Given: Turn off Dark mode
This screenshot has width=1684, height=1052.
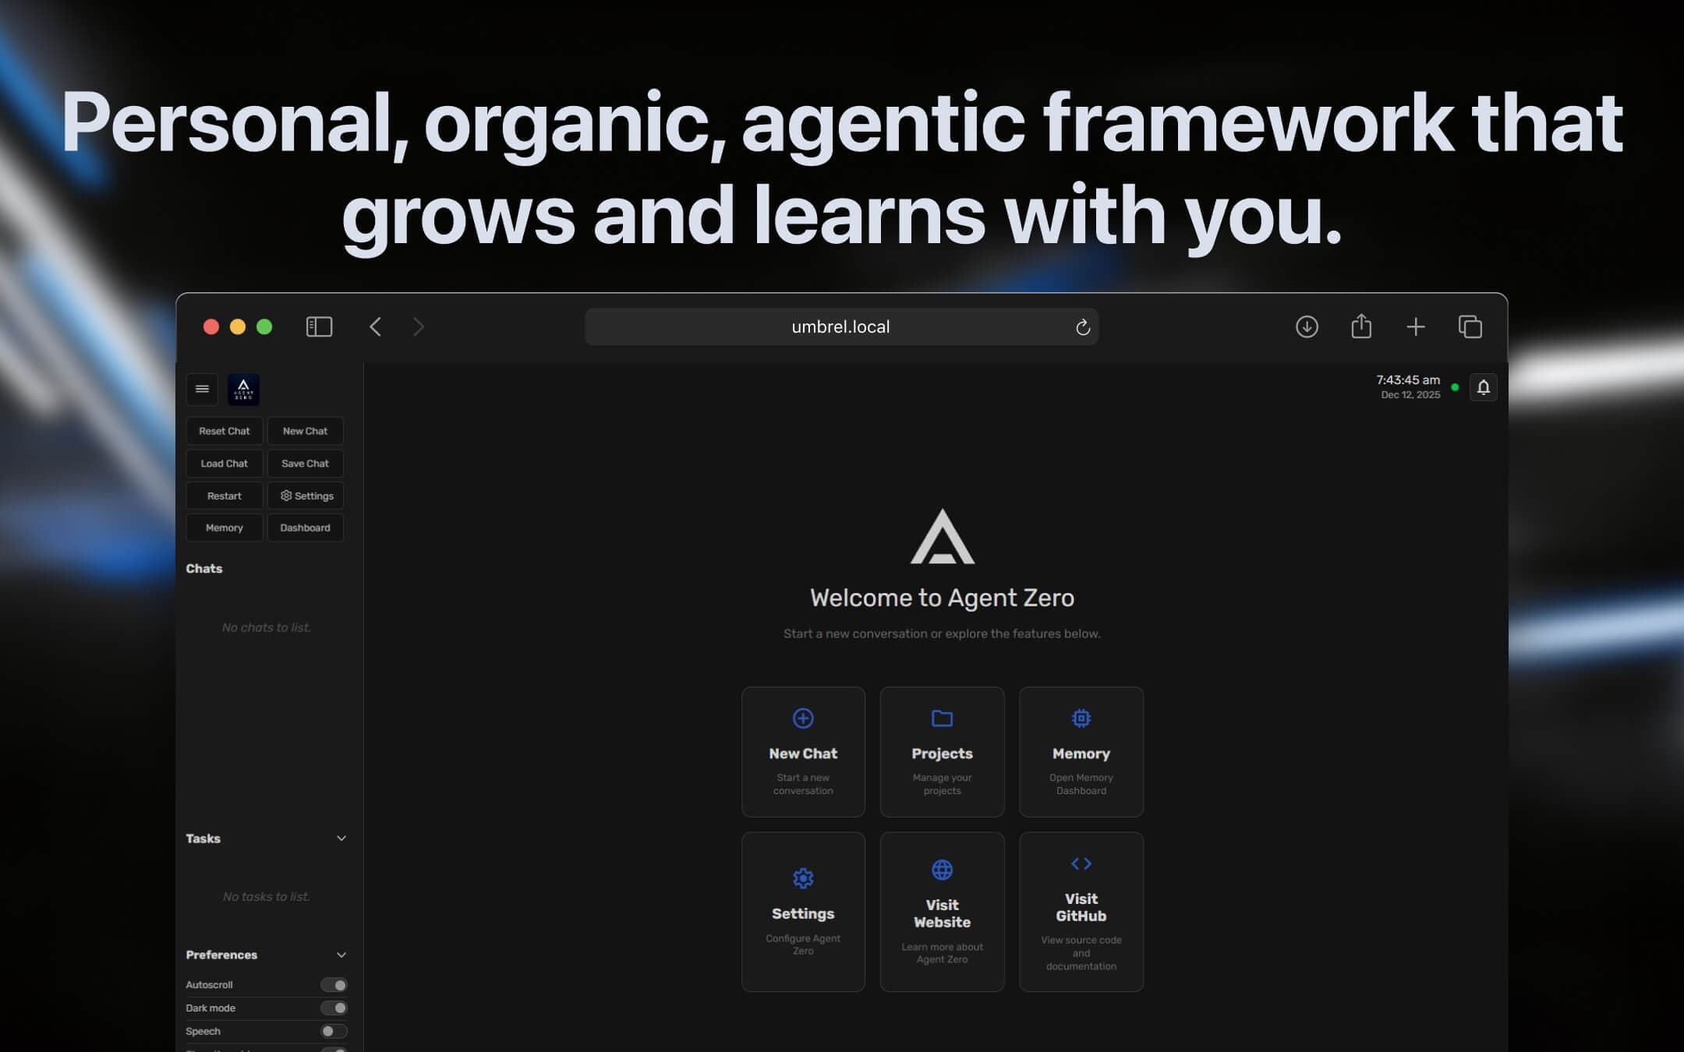Looking at the screenshot, I should (x=334, y=1008).
